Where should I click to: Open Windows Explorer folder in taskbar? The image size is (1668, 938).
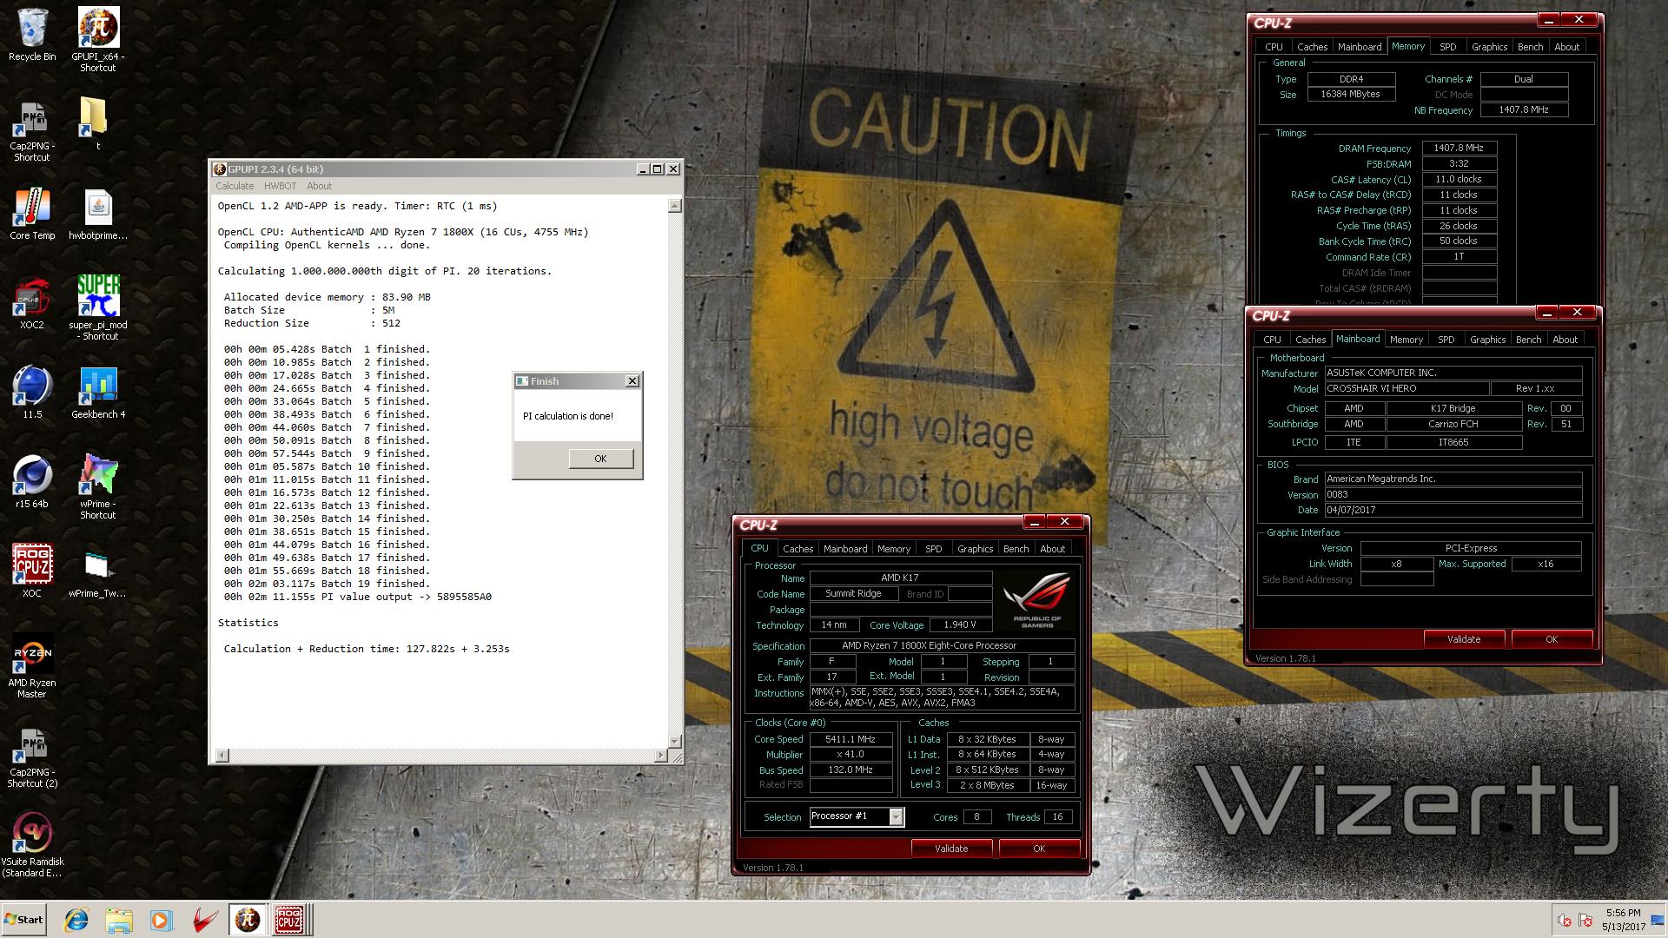119,920
